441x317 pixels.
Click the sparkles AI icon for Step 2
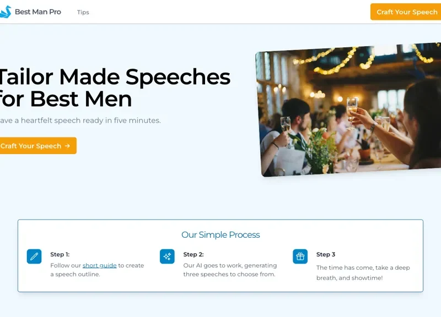point(167,256)
